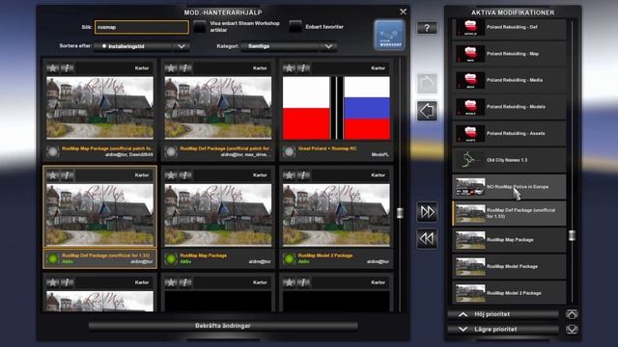This screenshot has width=618, height=347.
Task: View info for Great Poland + Rusmap RC
Action: 304,68
